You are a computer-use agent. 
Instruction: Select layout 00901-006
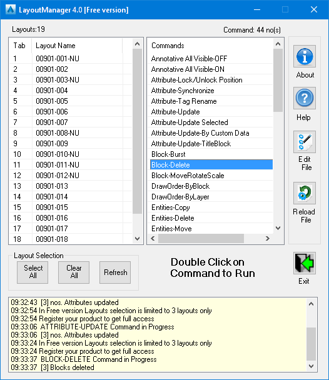click(71, 112)
